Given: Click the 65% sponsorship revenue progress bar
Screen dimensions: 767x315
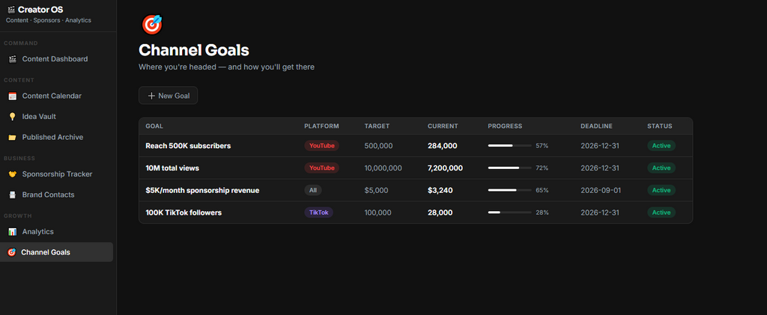Looking at the screenshot, I should point(509,190).
